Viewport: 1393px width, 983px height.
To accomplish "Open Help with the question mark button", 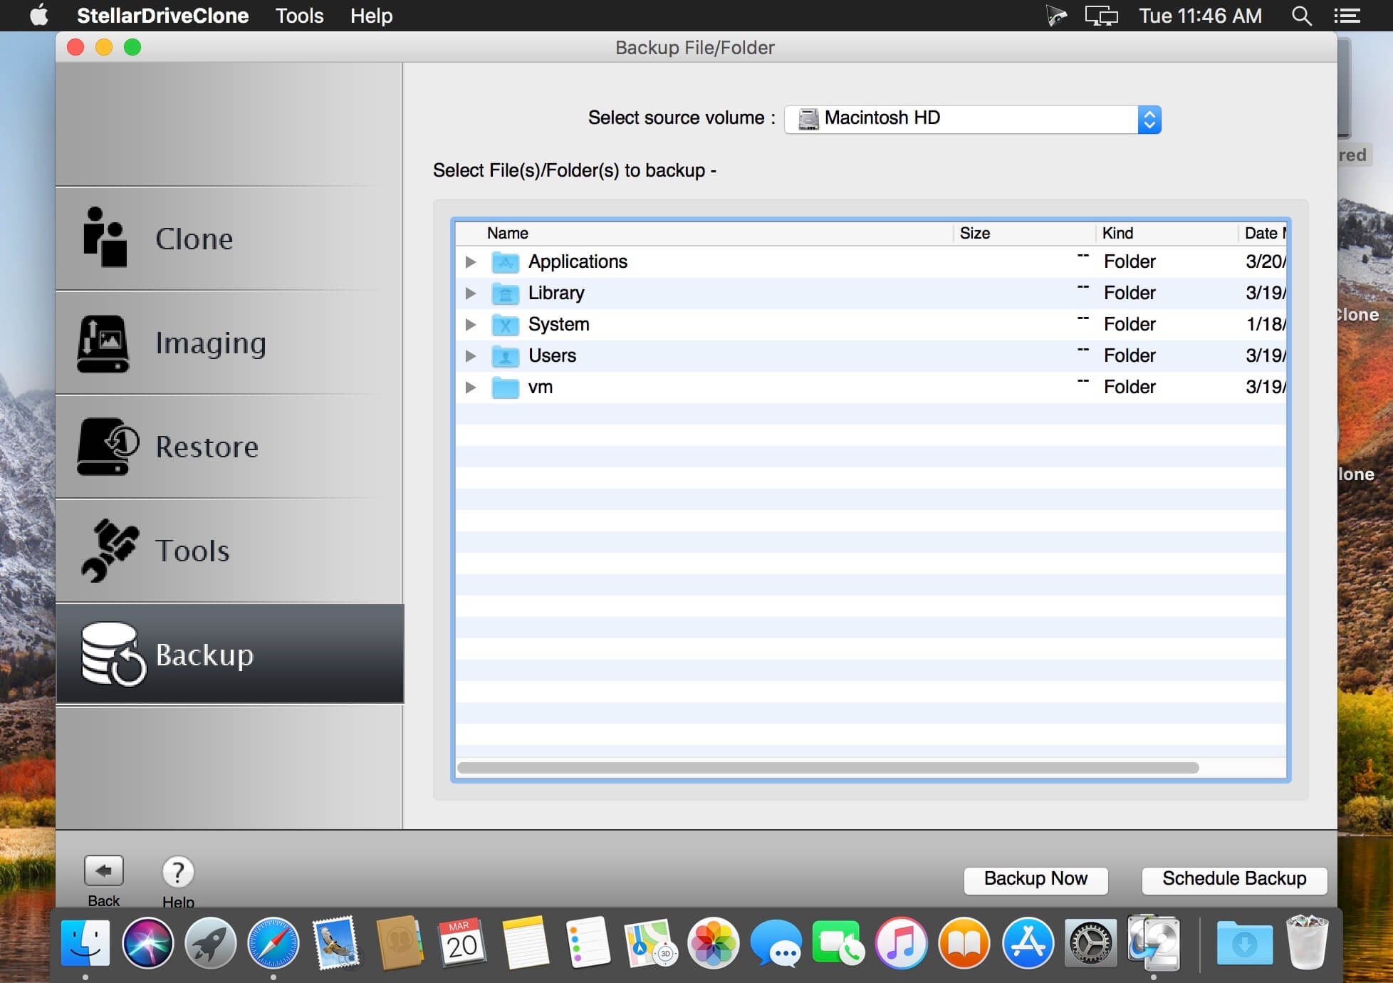I will tap(178, 872).
